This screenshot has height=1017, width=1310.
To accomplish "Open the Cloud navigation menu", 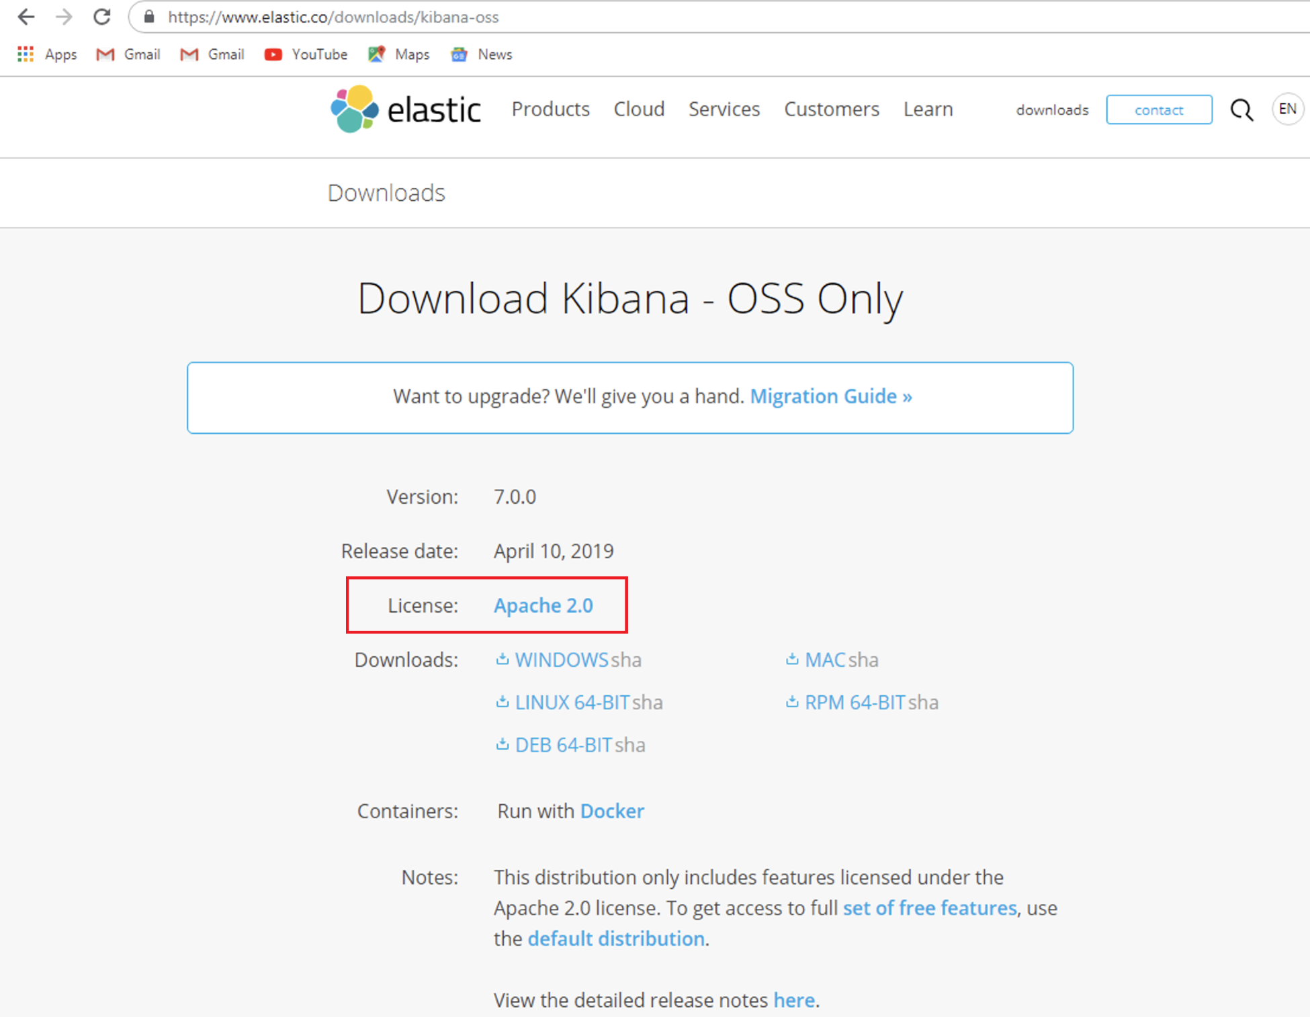I will [639, 109].
